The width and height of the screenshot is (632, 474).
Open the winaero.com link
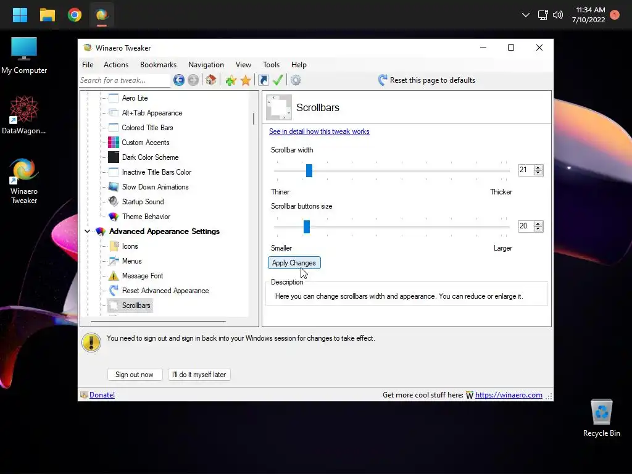point(509,395)
